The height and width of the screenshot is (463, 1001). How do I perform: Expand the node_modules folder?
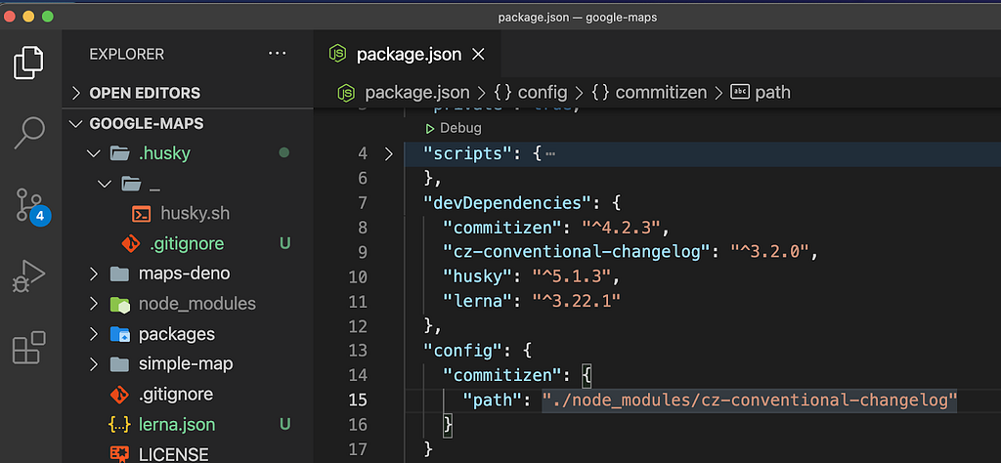(94, 304)
